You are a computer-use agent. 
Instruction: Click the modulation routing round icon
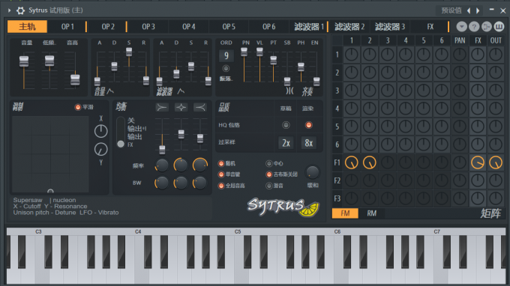click(487, 27)
